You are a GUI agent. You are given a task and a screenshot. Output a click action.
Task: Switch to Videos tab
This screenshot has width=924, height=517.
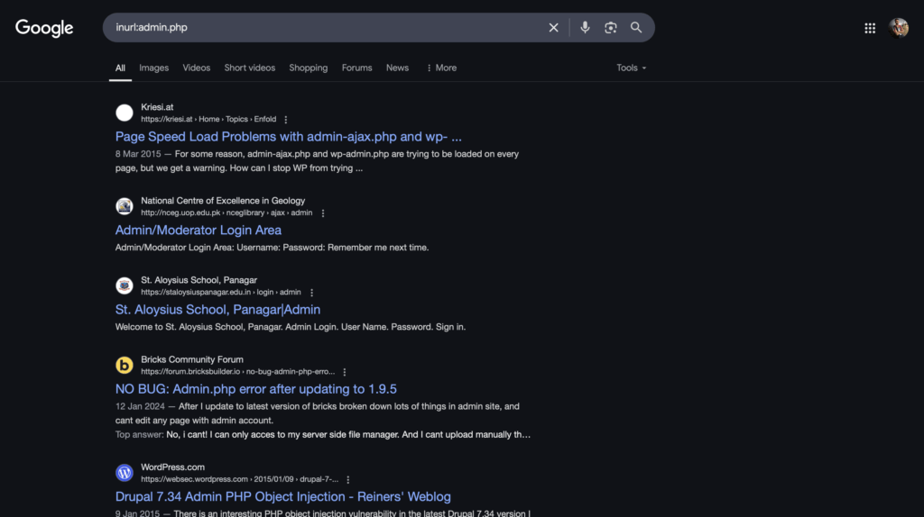196,68
